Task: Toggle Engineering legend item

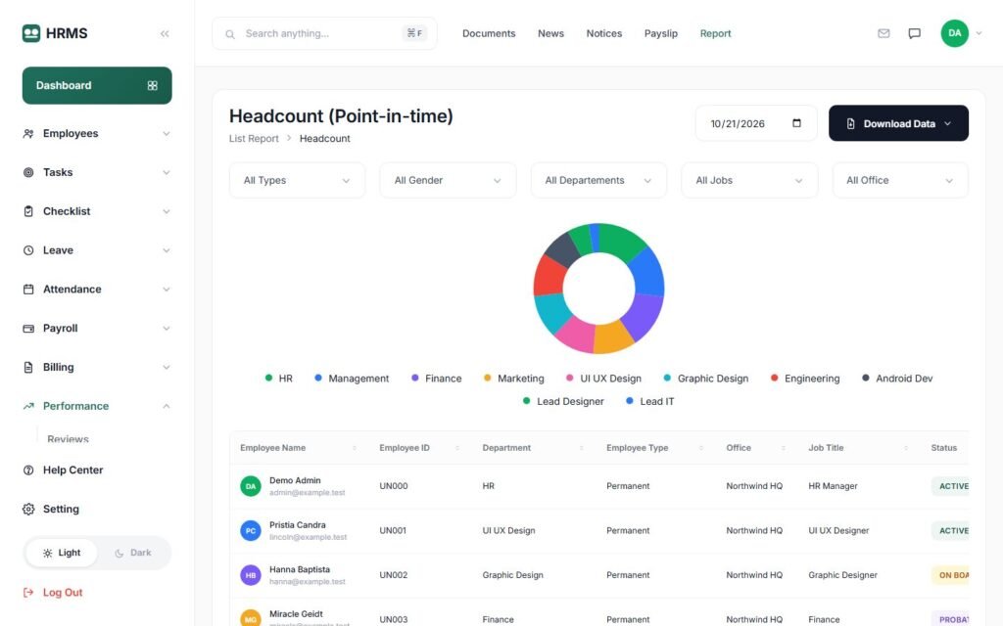Action: click(805, 379)
